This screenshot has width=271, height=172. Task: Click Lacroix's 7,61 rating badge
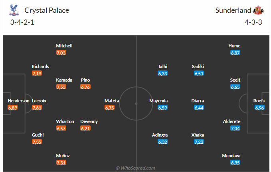tap(37, 107)
